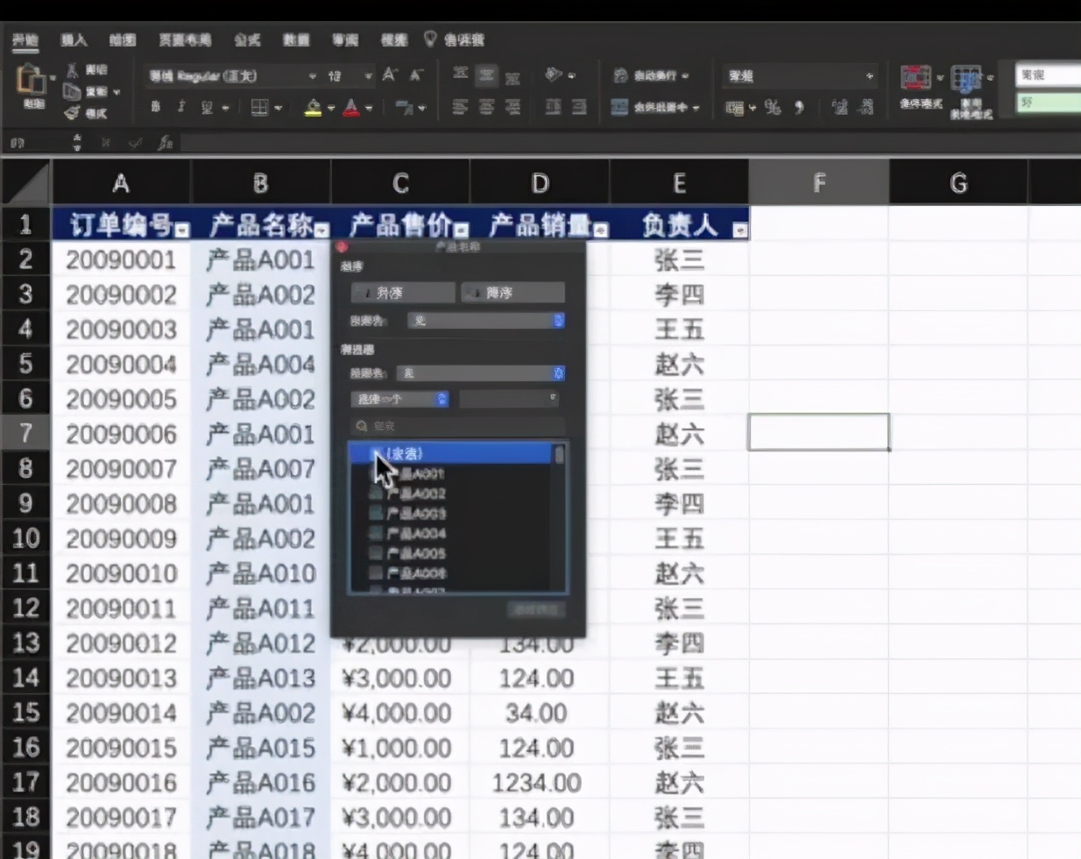Open the 插入 ribbon tab
The width and height of the screenshot is (1081, 859).
(x=74, y=39)
